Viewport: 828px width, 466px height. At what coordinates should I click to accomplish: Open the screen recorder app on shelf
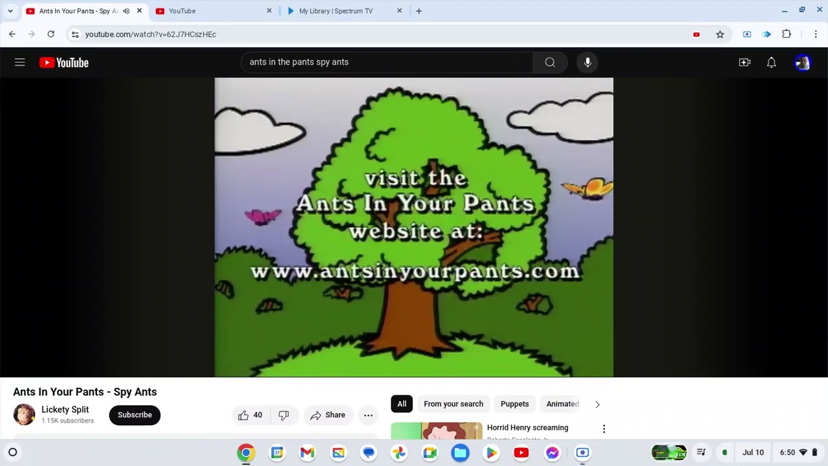(x=582, y=453)
